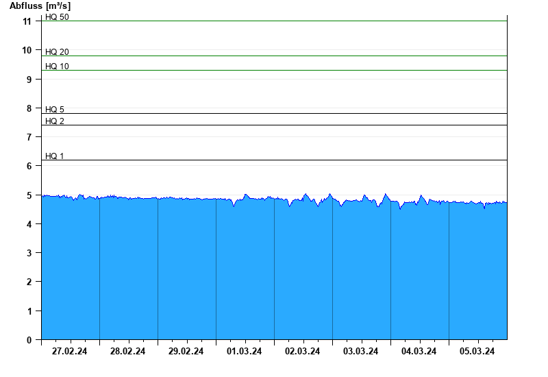Click the 05.03.24 date label
Screen dimensions: 548x377
point(477,351)
